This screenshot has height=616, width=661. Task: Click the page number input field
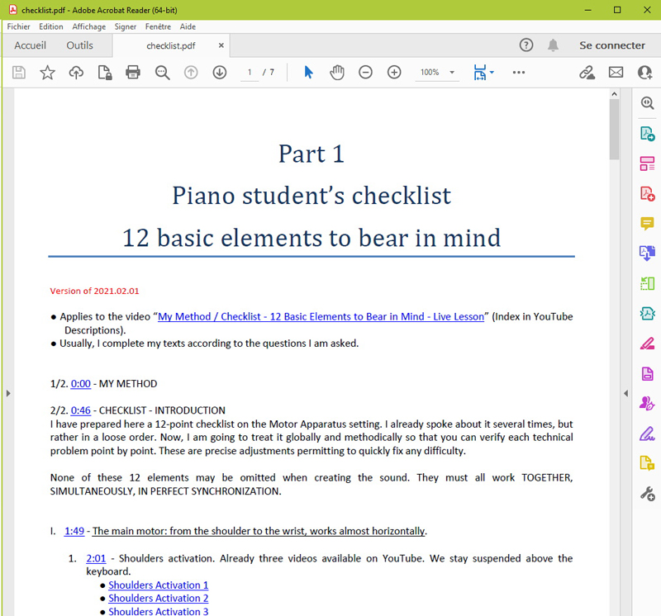[x=250, y=73]
